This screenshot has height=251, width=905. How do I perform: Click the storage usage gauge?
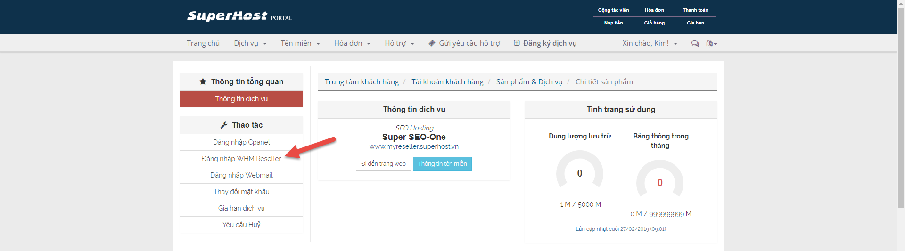[579, 173]
